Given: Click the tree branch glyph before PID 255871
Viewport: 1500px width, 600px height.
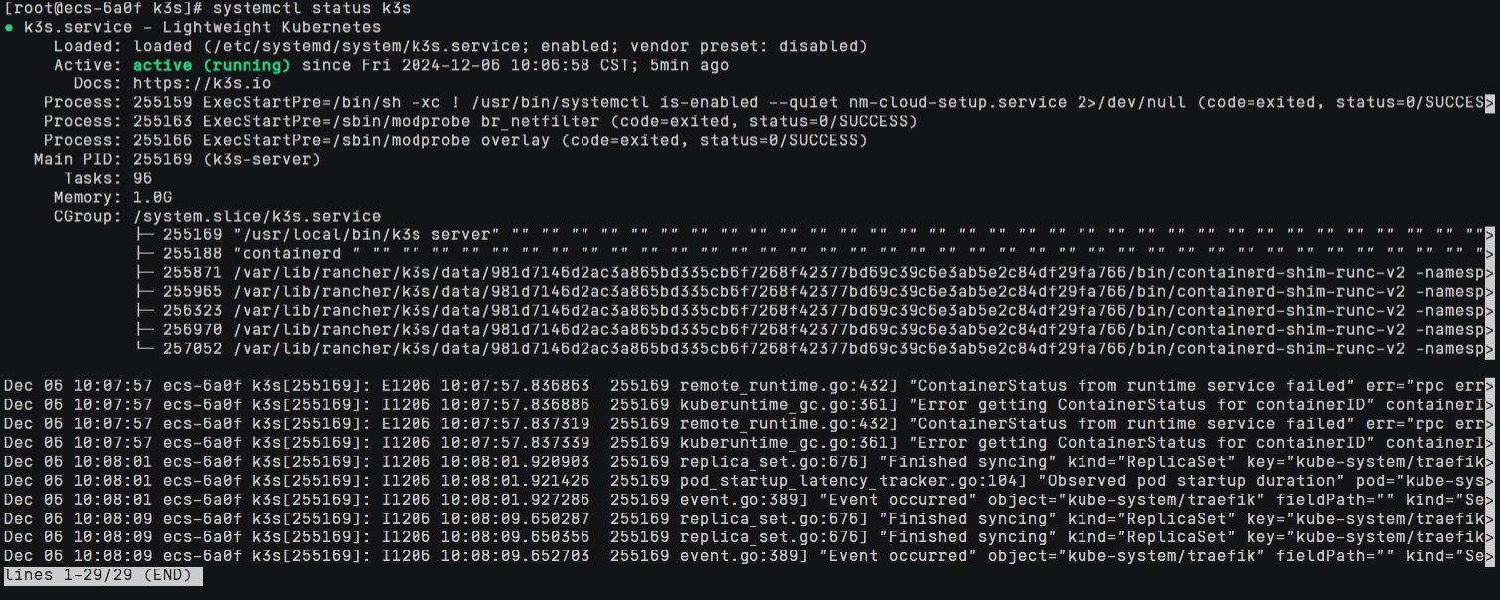Looking at the screenshot, I should pyautogui.click(x=144, y=273).
